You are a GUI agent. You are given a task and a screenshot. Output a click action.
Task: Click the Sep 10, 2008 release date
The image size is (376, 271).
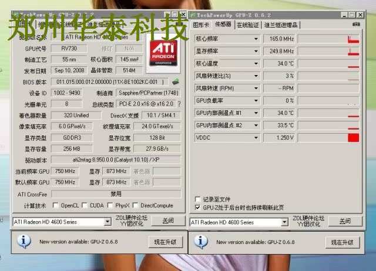pyautogui.click(x=69, y=70)
